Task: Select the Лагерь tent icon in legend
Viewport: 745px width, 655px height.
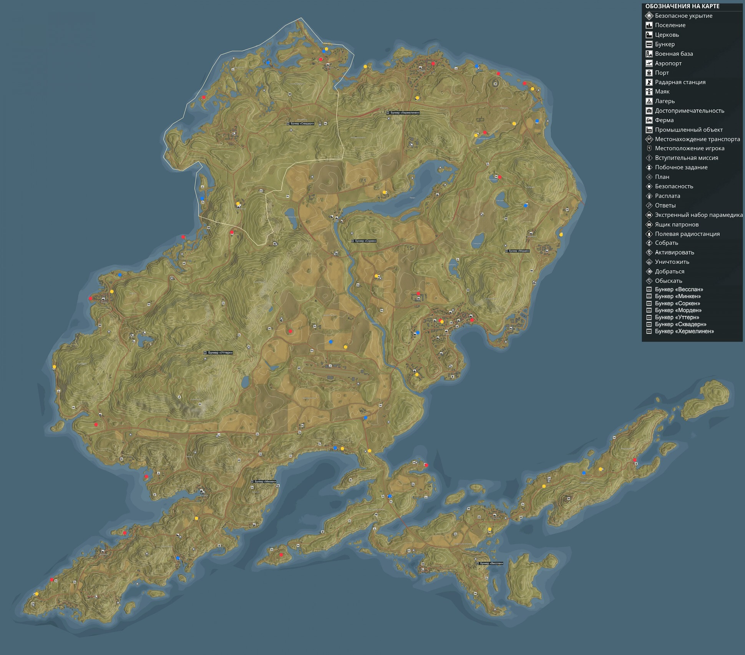Action: click(x=649, y=101)
